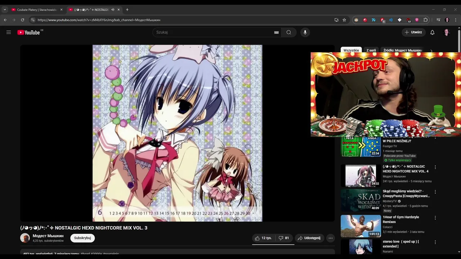Start voice search with microphone icon
The width and height of the screenshot is (461, 259).
click(305, 32)
